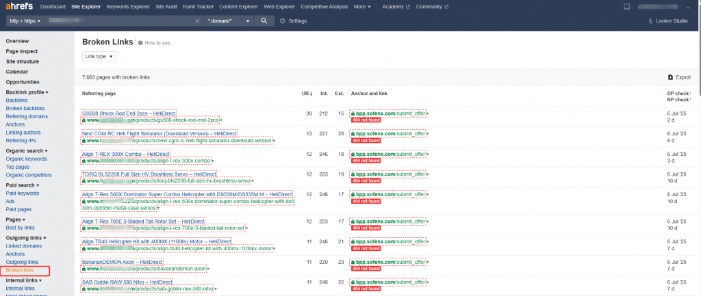This screenshot has width=701, height=296.
Task: Open Paid keywords in sidebar
Action: 23,193
